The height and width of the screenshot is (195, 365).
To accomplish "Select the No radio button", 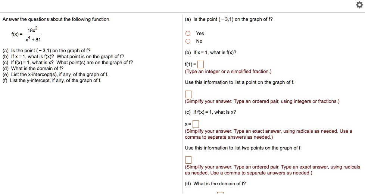I will point(188,41).
